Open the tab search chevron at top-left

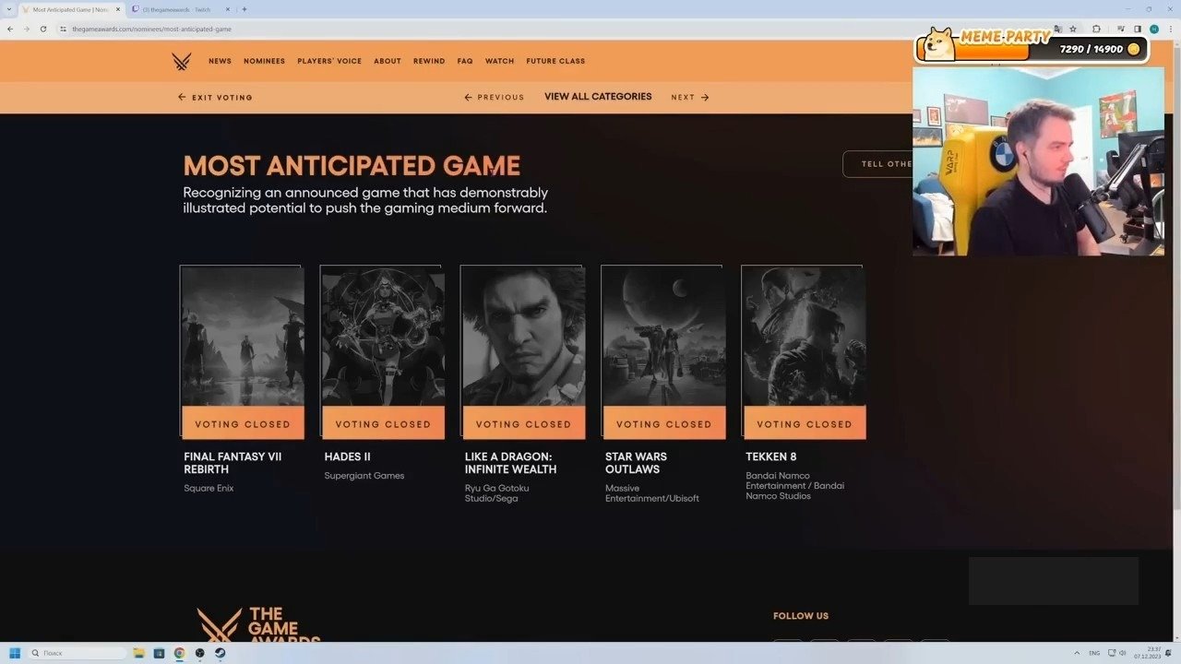[8, 9]
